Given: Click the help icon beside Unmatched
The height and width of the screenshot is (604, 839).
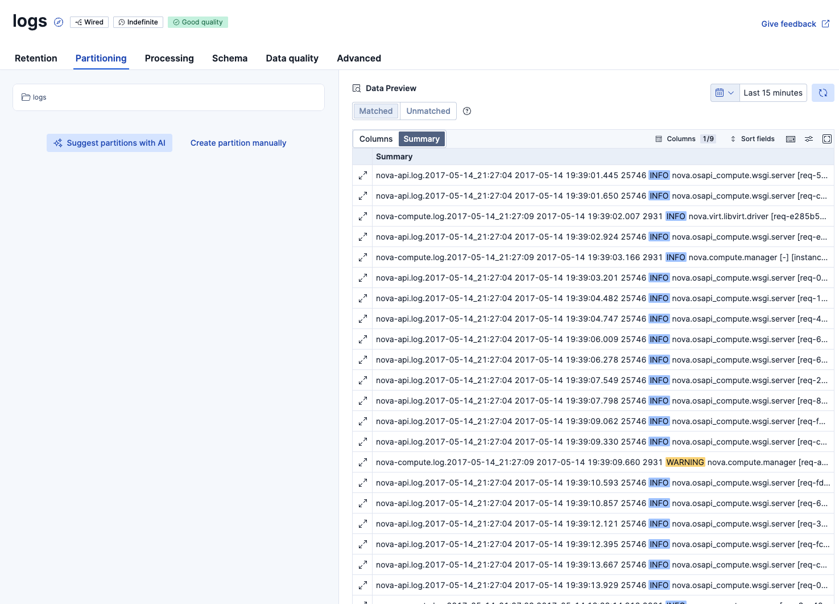Looking at the screenshot, I should pyautogui.click(x=467, y=111).
